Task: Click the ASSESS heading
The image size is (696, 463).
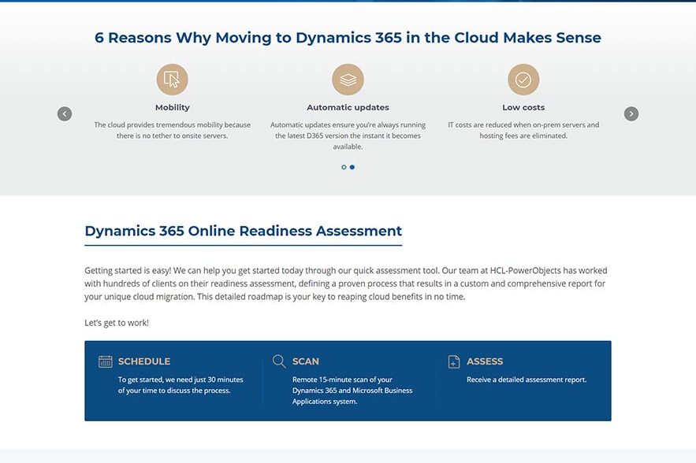Action: click(x=485, y=361)
